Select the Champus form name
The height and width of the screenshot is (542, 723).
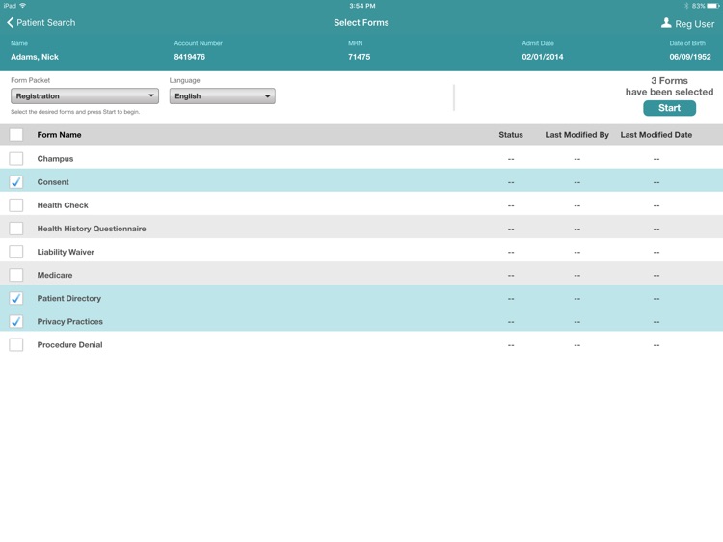[x=55, y=159]
